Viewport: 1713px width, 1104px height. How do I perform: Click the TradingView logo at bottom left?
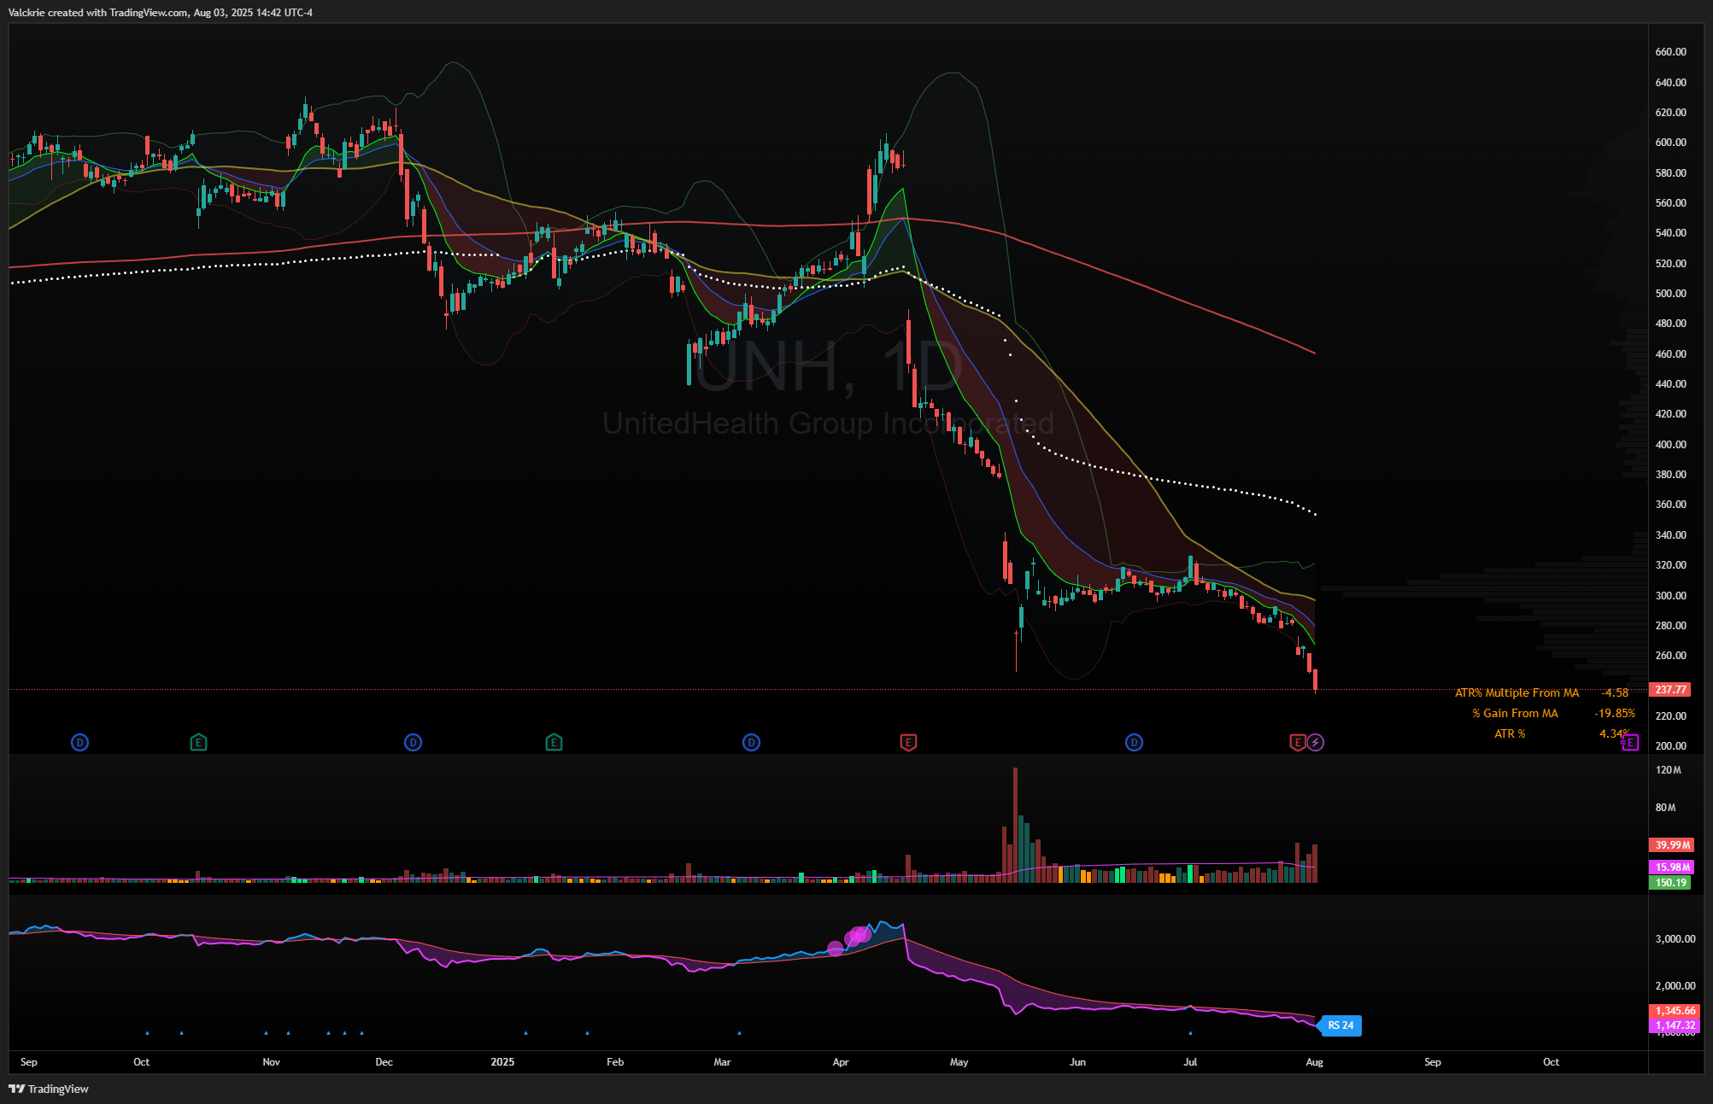pyautogui.click(x=49, y=1089)
